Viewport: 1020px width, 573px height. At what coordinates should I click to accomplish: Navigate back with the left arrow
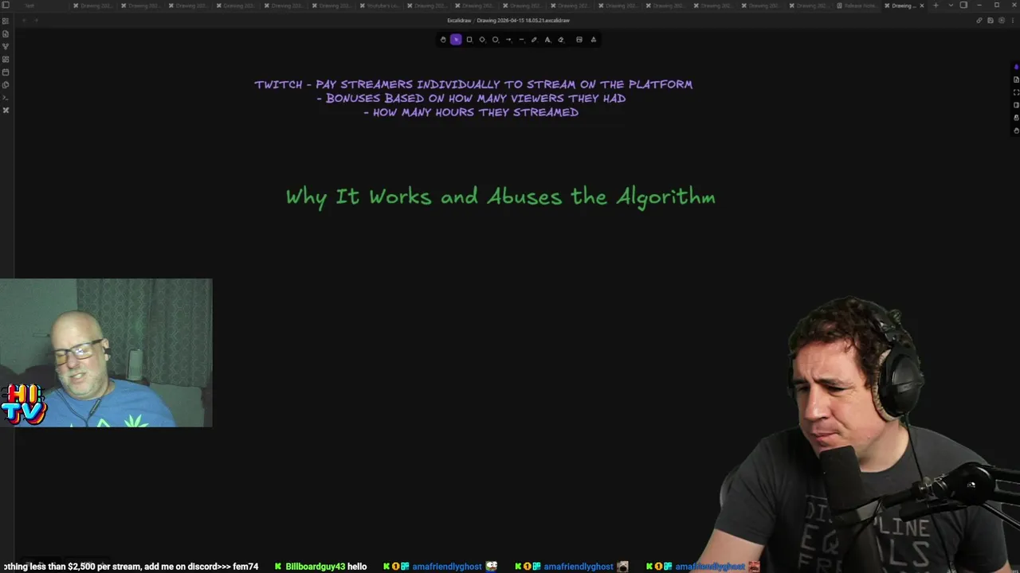tap(24, 21)
